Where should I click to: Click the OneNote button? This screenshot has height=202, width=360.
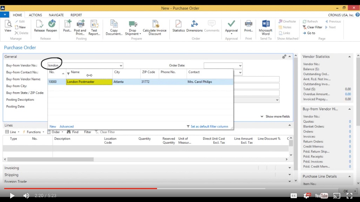287,21
